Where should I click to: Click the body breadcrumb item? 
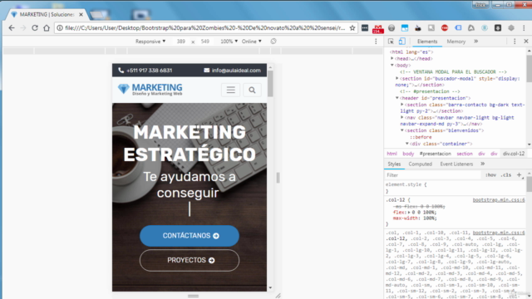coord(408,154)
